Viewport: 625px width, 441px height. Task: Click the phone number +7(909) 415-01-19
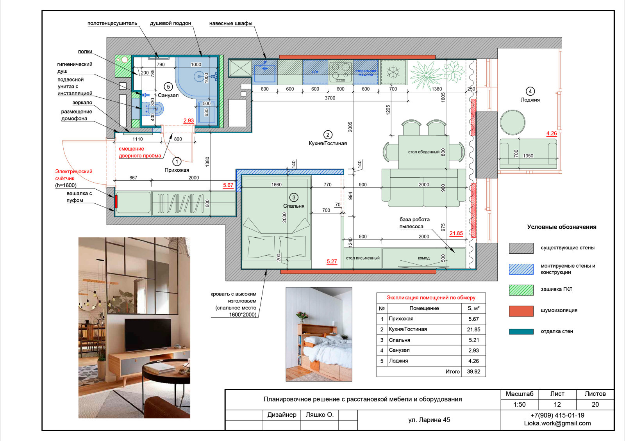click(x=557, y=415)
